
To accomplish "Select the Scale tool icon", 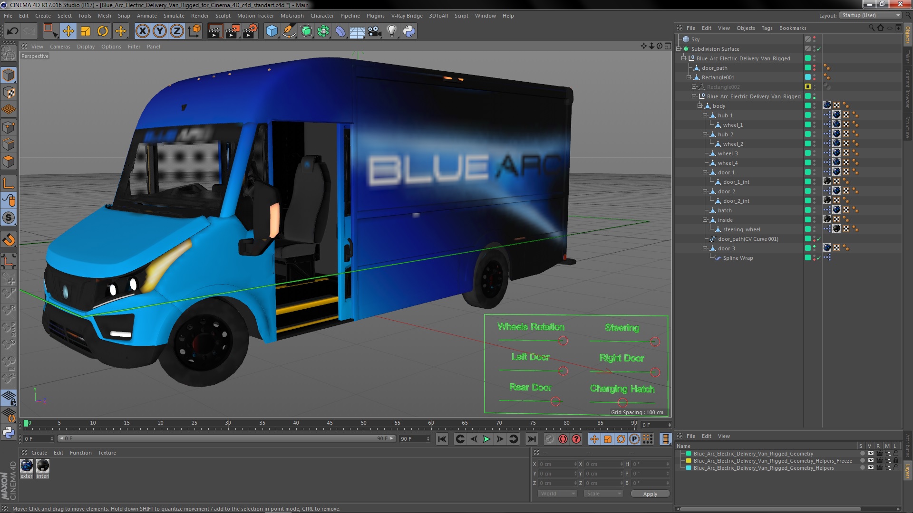I will point(86,31).
